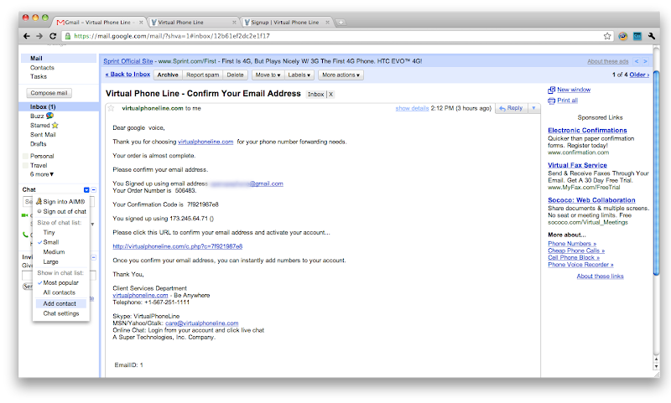671x403 pixels.
Task: Remove the Inbox label with X
Action: point(330,95)
